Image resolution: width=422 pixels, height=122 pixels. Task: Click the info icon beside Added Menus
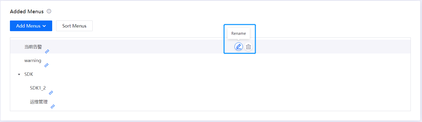point(49,11)
